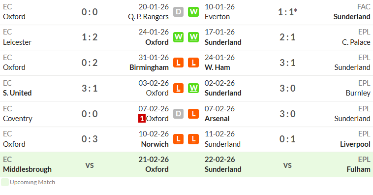Click Oxford's win badge for Leicester match
This screenshot has height=195, width=373.
click(x=178, y=37)
